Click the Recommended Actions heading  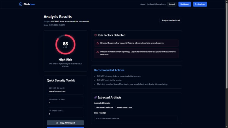pos(109,70)
